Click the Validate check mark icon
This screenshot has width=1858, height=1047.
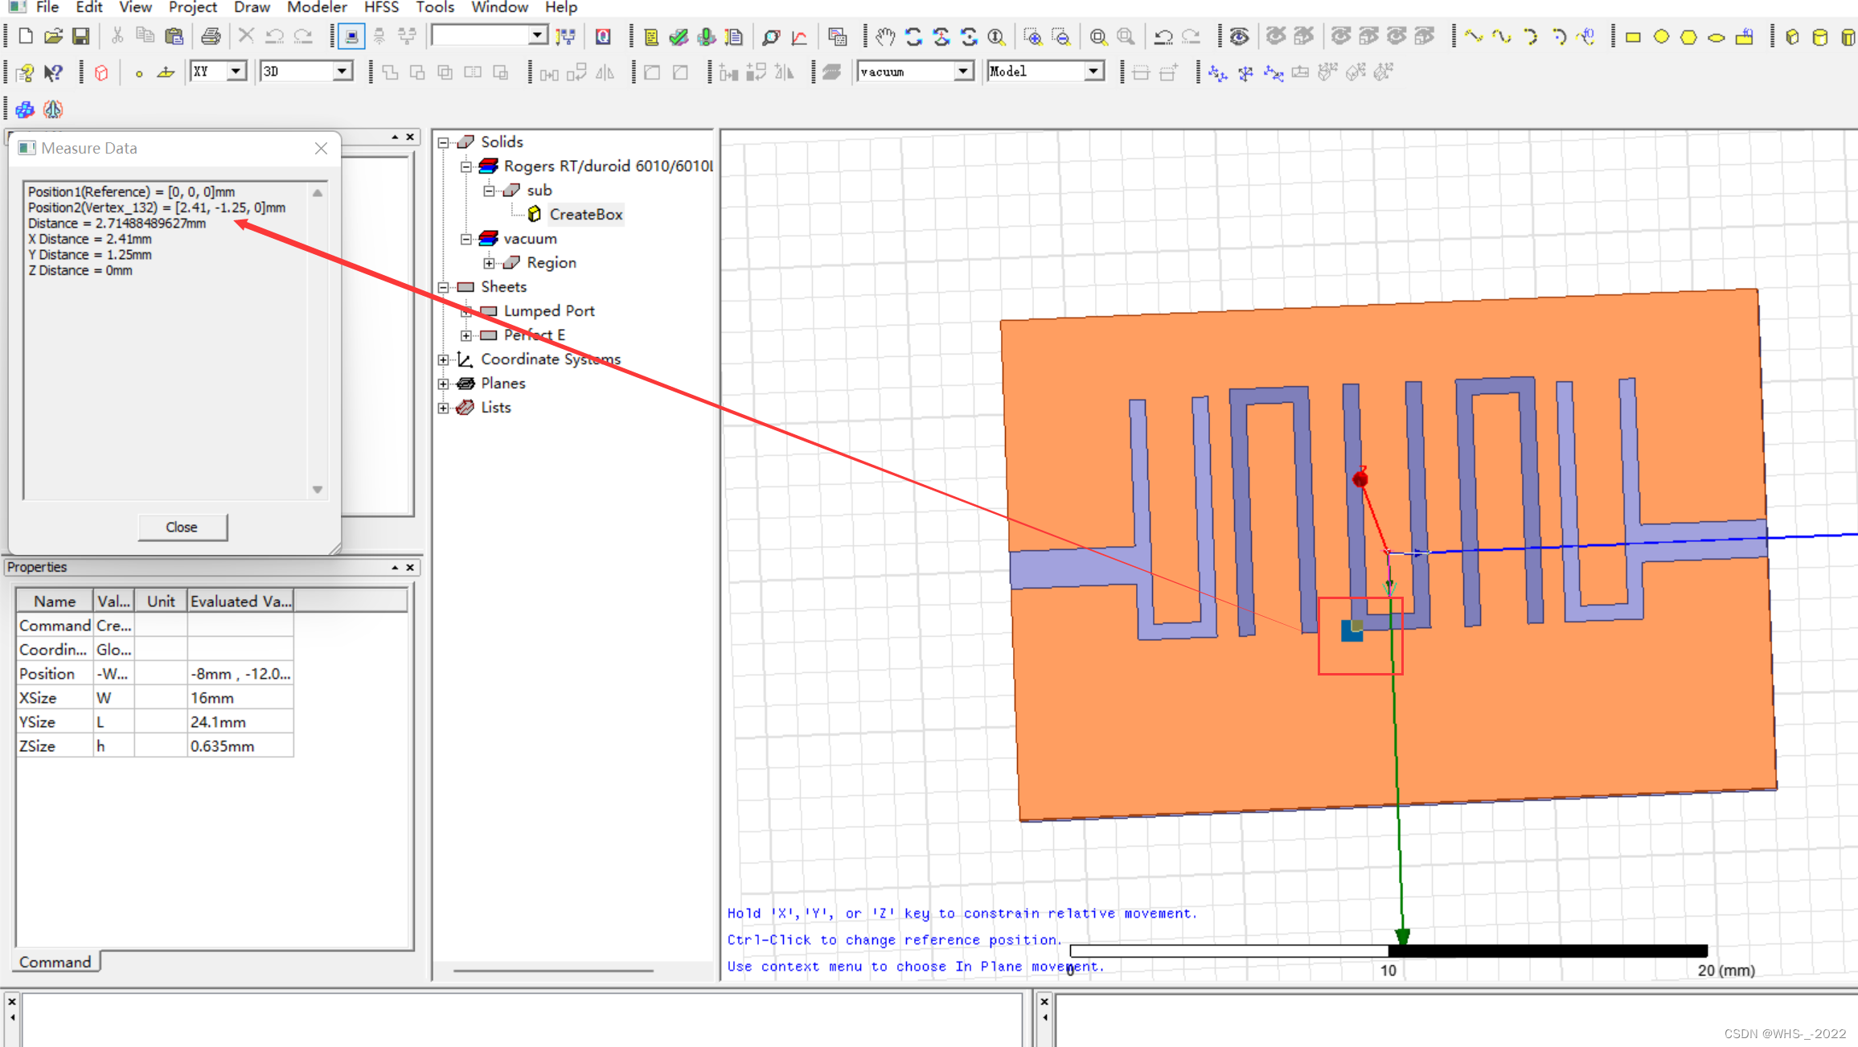679,36
